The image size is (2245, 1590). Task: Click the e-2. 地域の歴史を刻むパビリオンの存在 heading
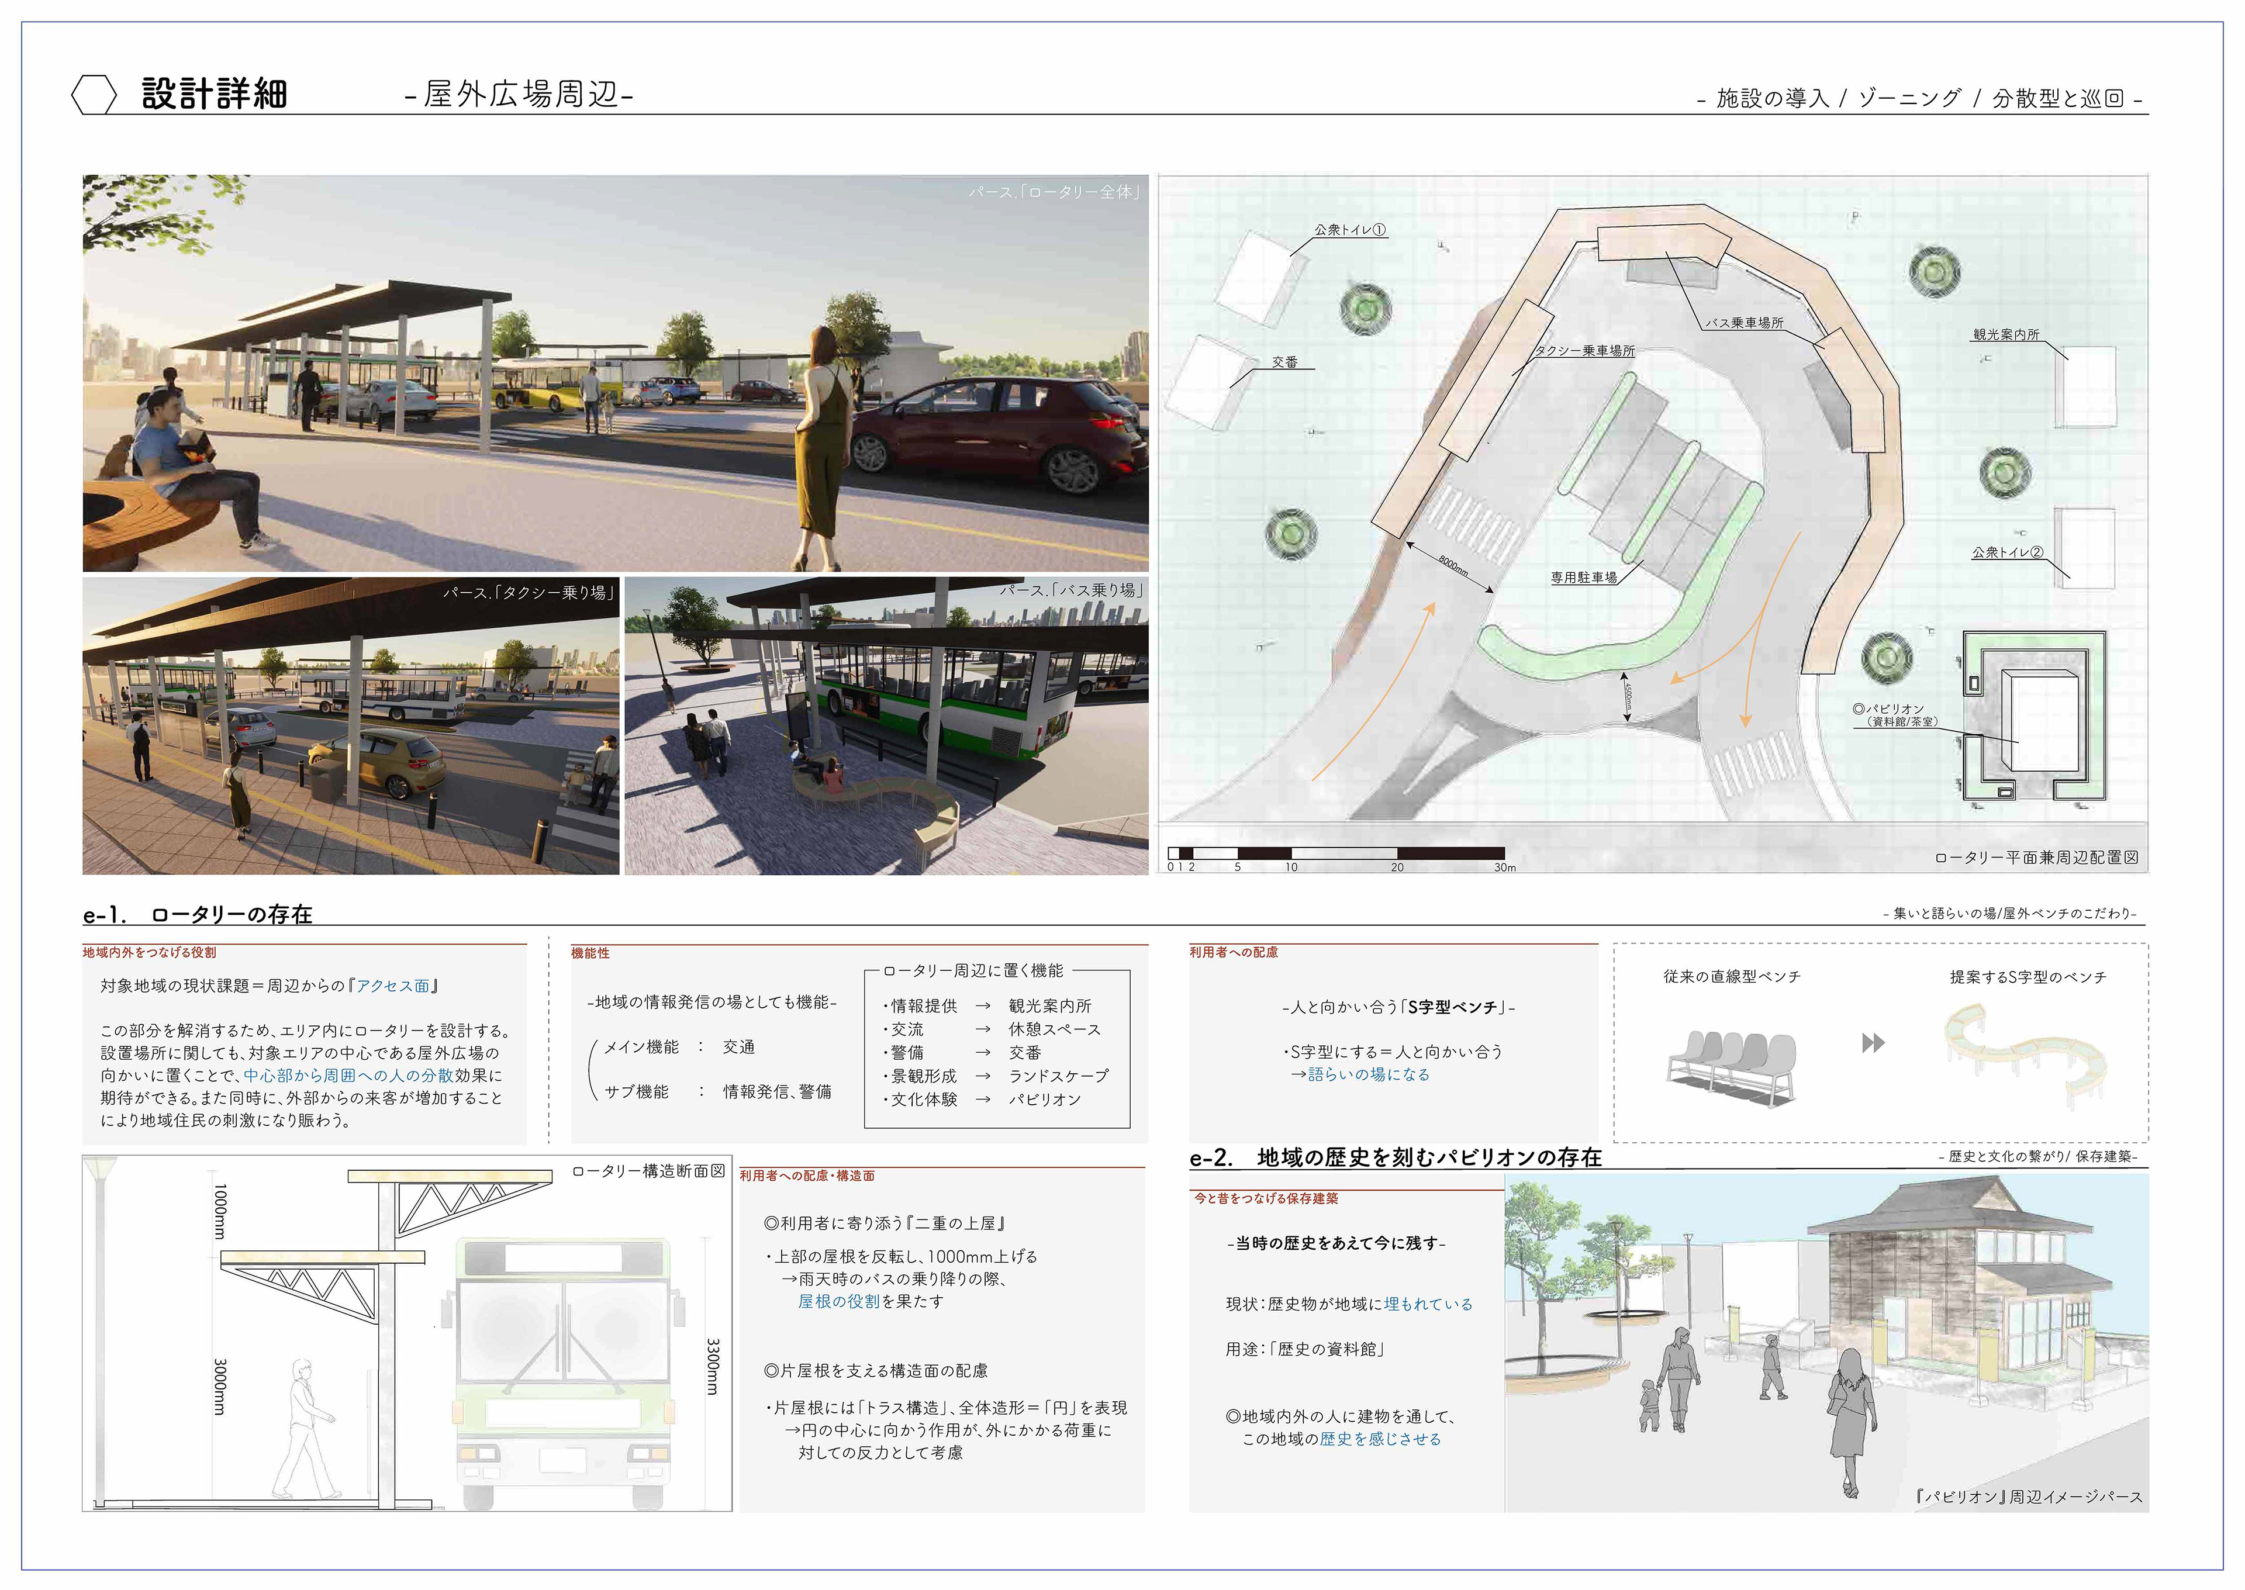pos(1395,1157)
